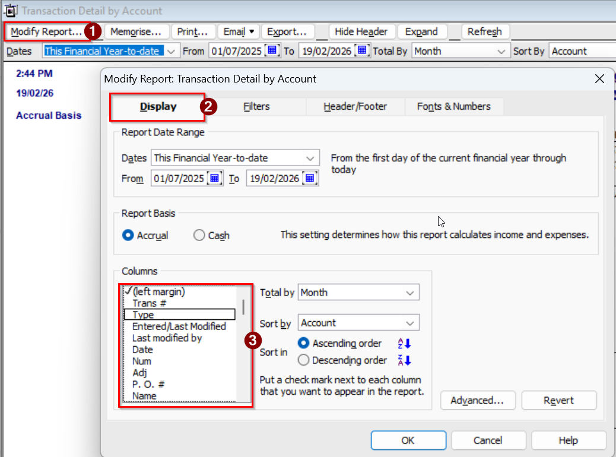
Task: Confirm with the OK button
Action: pos(408,440)
